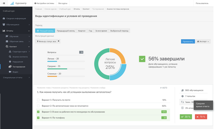215x129 pixels.
Task: Click the Обучение graduation cap icon
Action: point(7,36)
